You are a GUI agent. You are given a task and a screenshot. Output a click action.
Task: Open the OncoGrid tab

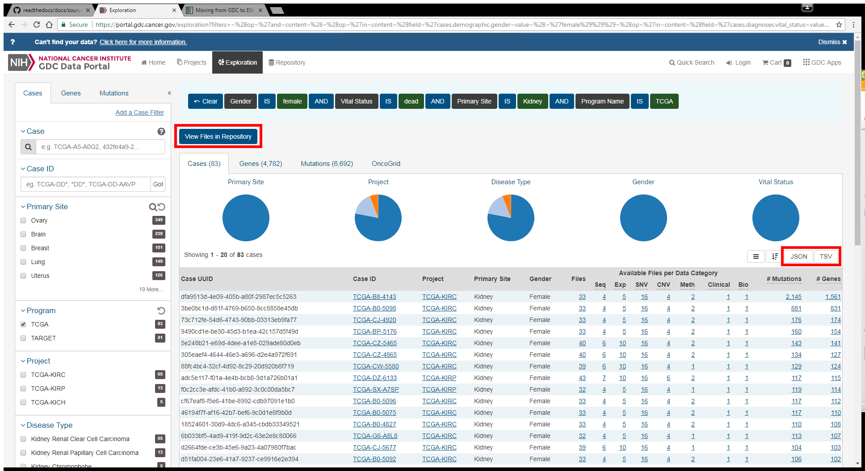pos(386,164)
